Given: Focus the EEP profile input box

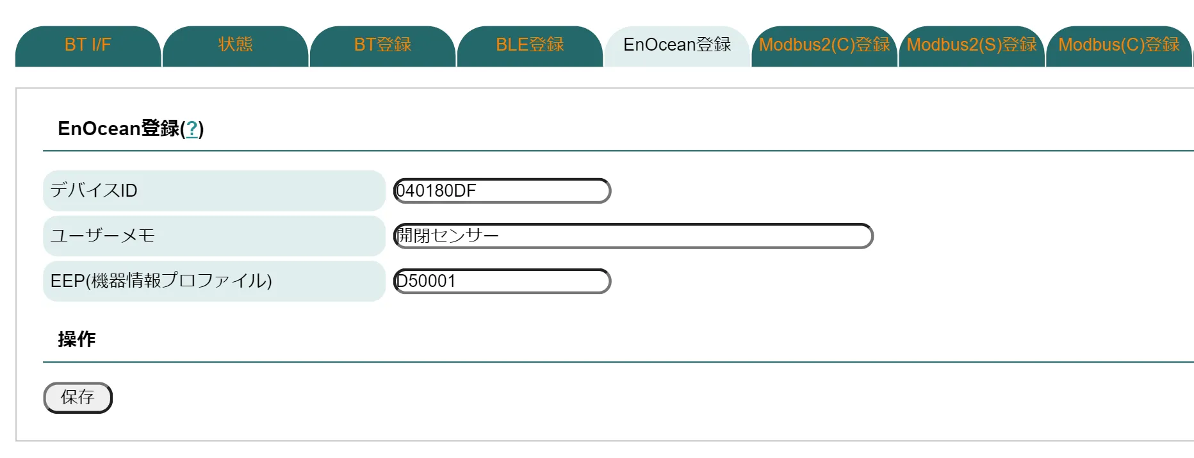Looking at the screenshot, I should [x=502, y=281].
